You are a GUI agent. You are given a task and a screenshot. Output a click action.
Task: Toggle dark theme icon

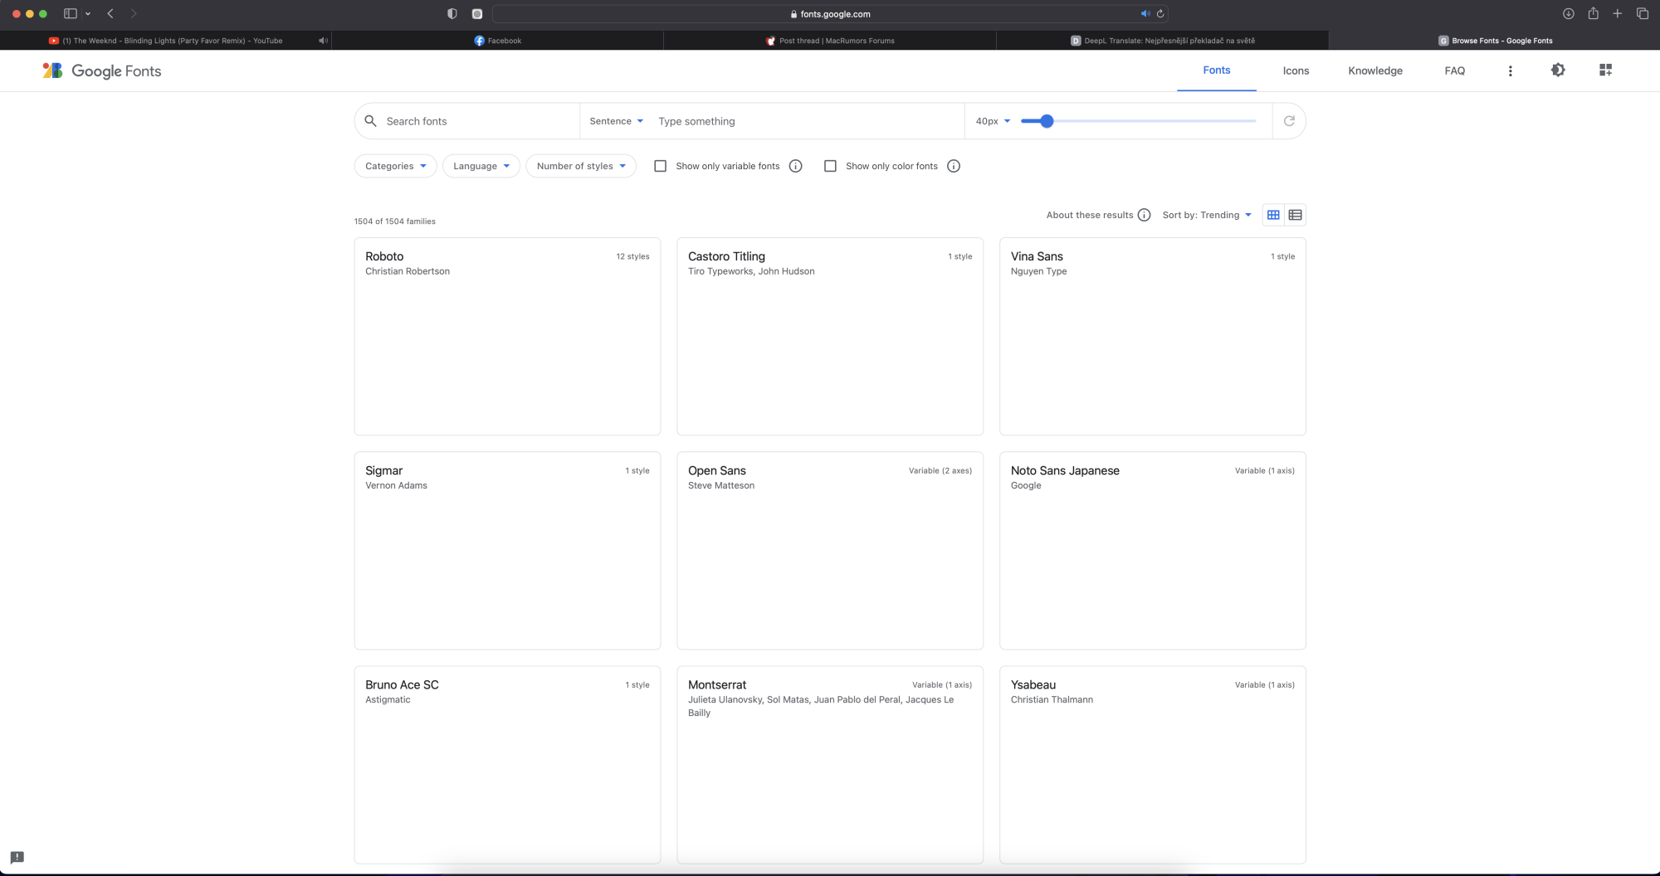click(1558, 71)
